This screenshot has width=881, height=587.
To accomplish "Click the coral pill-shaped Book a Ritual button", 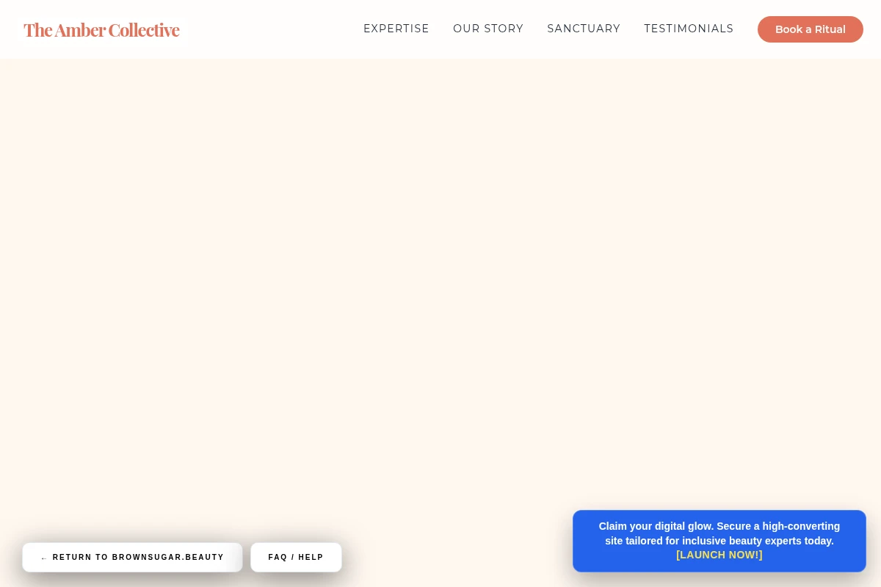I will coord(811,29).
